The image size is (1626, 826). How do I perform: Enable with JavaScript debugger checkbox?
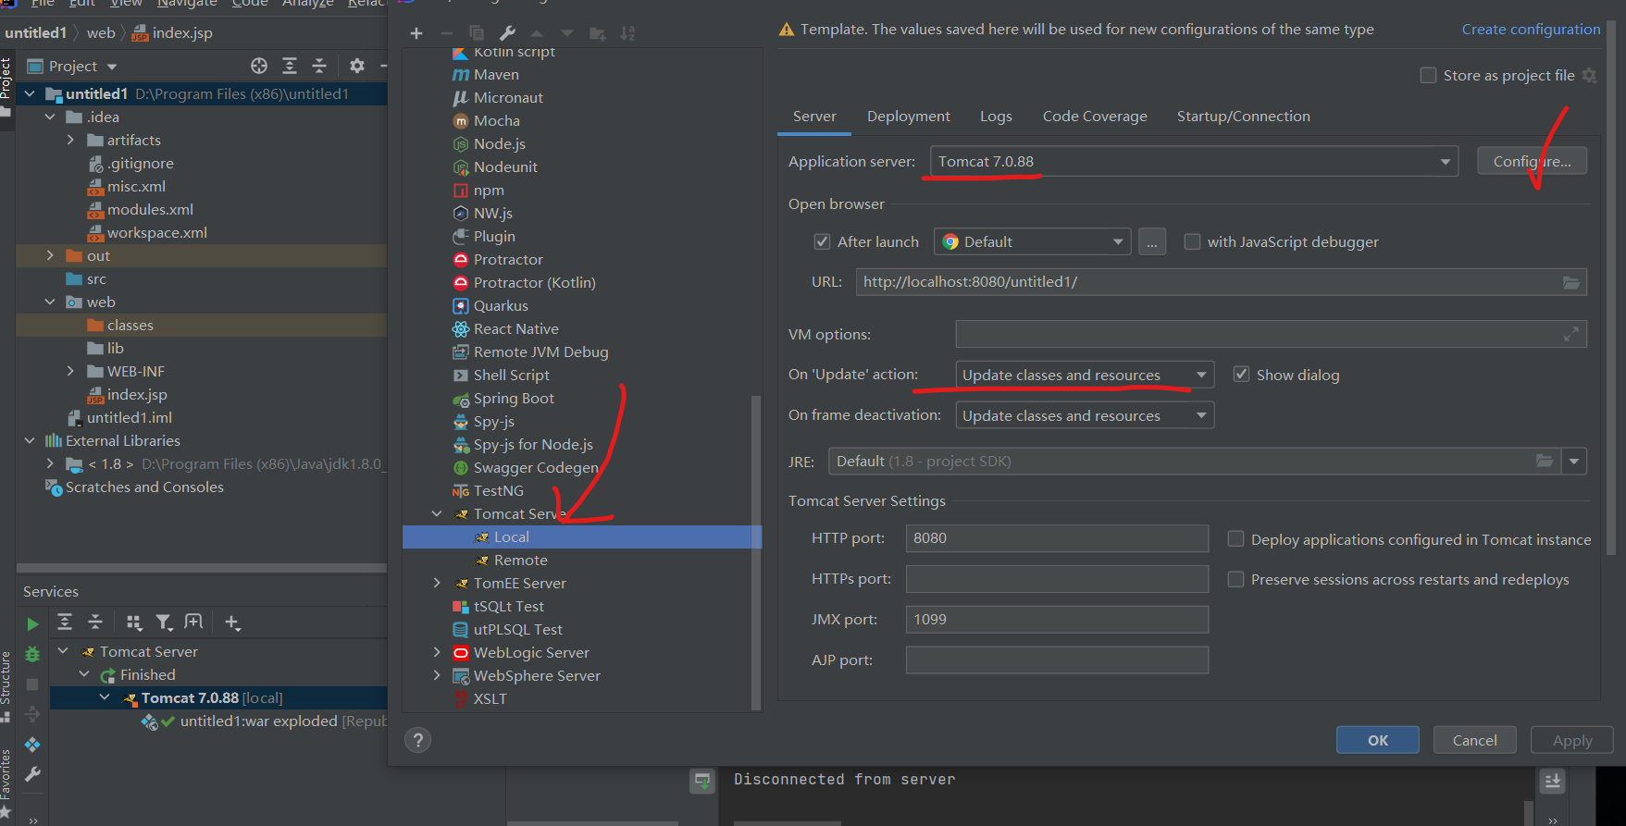pyautogui.click(x=1193, y=242)
